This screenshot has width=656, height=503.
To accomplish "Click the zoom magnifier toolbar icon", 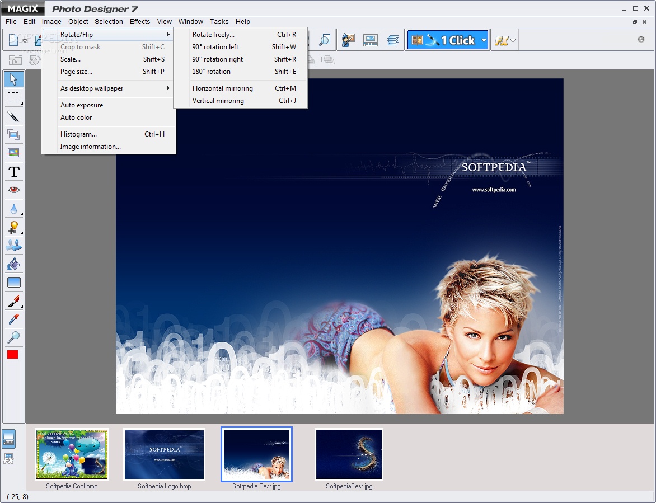I will [x=324, y=40].
